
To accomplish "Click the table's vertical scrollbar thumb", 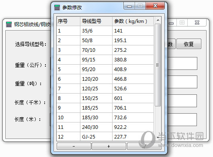I will [158, 65].
